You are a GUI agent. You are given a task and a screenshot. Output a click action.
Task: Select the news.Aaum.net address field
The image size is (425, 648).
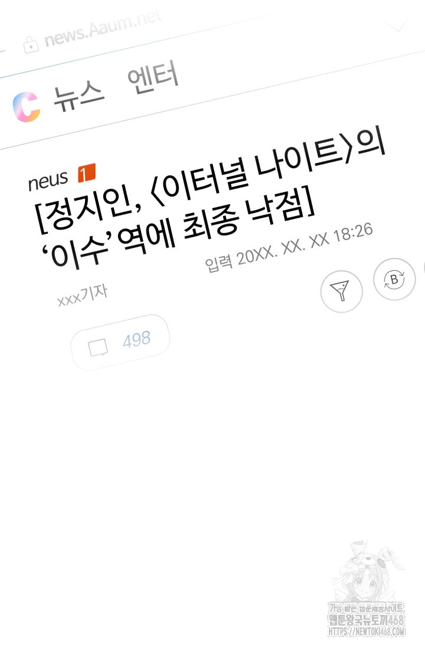pyautogui.click(x=103, y=30)
